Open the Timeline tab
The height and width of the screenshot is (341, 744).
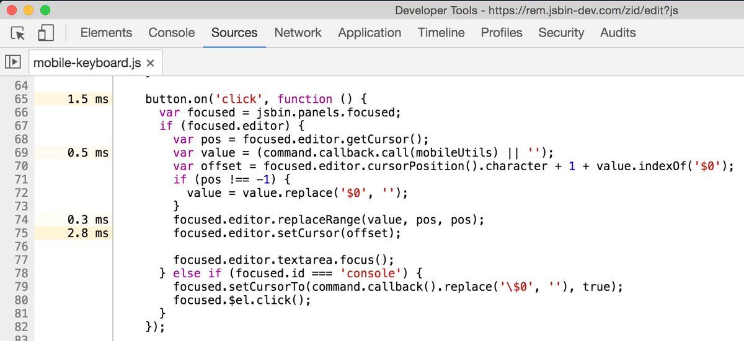click(441, 33)
